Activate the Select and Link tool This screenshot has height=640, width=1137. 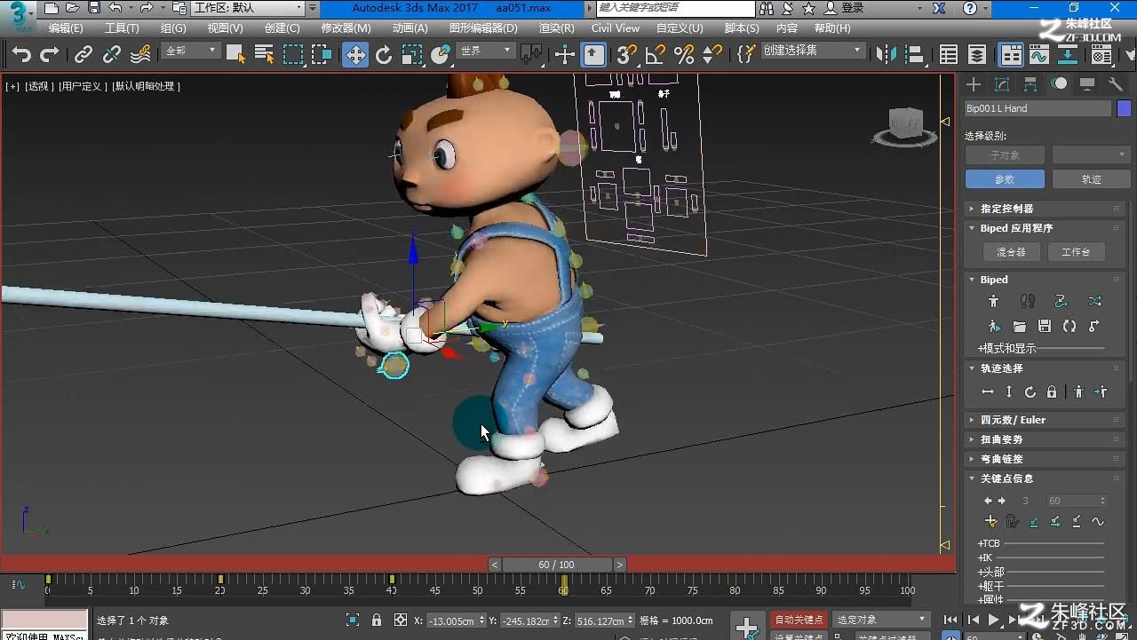point(83,55)
